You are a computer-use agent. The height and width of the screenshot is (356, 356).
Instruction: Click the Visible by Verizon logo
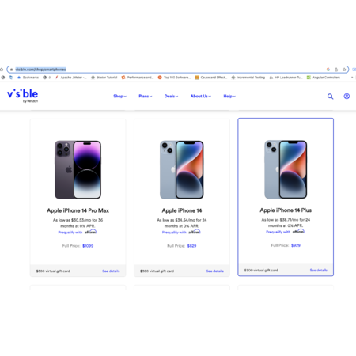pyautogui.click(x=23, y=96)
